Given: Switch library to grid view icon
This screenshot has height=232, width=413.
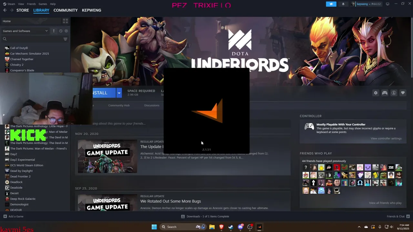Looking at the screenshot, I should click(65, 21).
